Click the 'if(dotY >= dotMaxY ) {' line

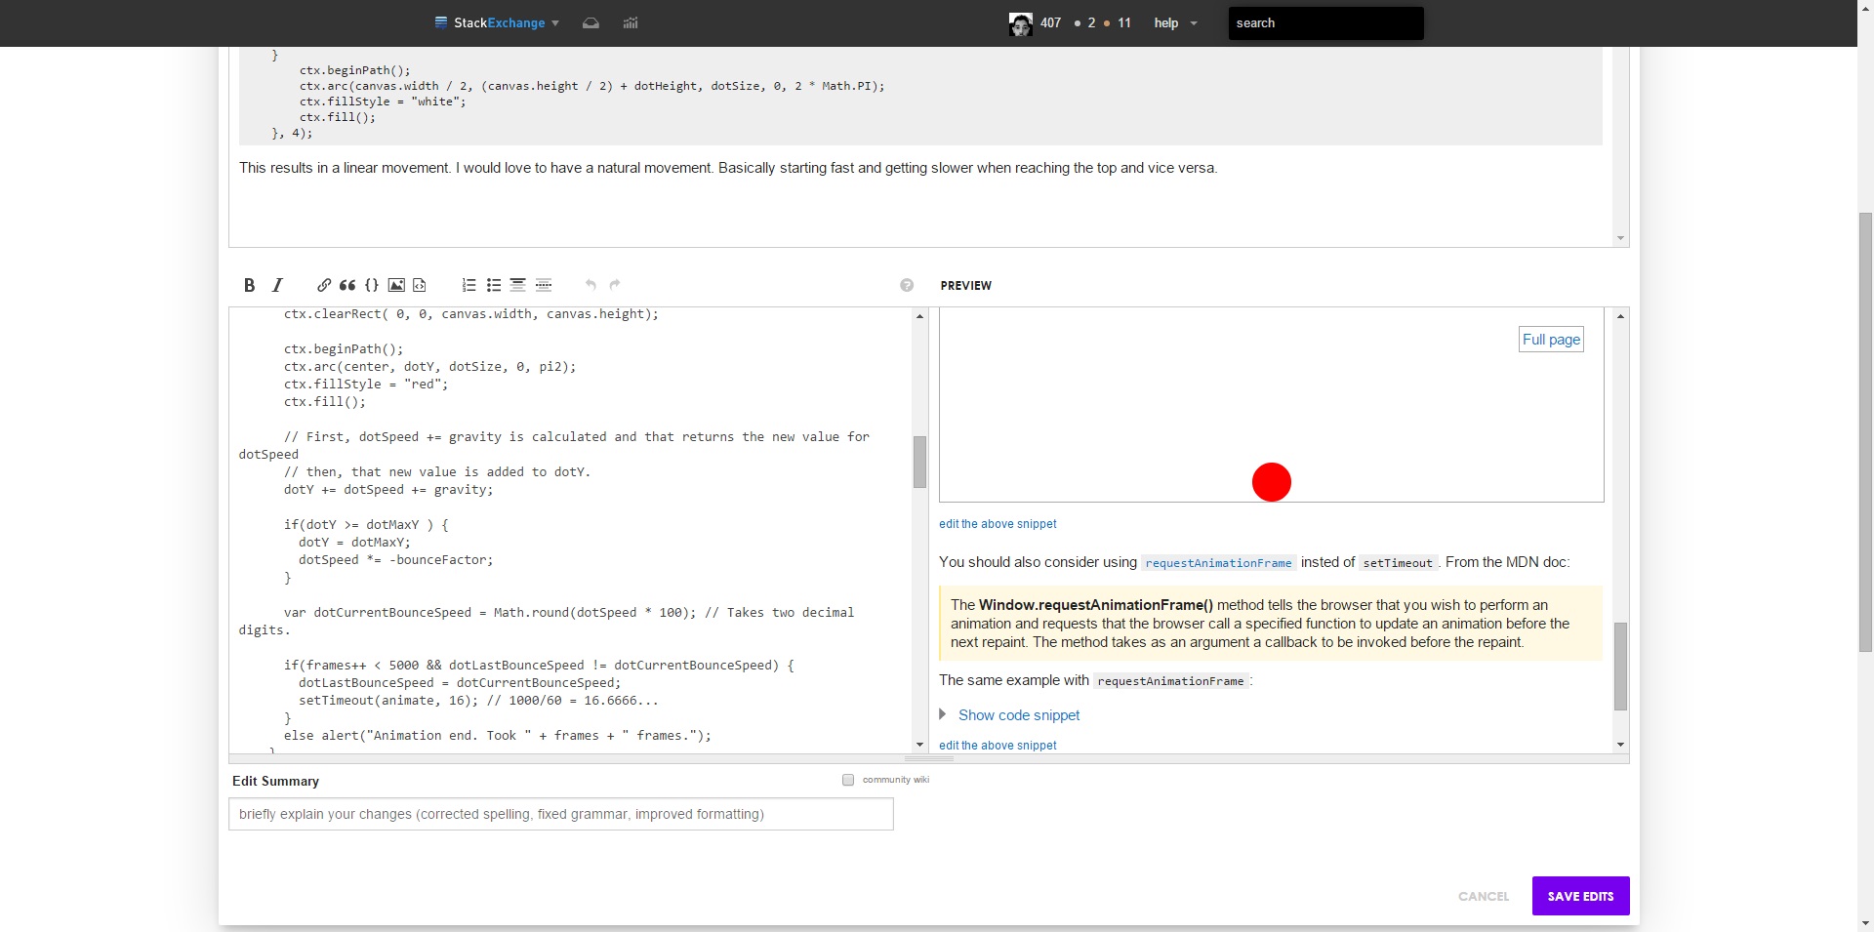coord(366,525)
